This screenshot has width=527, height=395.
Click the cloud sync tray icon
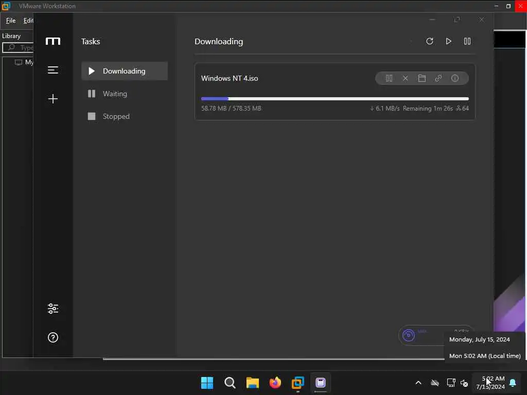(435, 383)
